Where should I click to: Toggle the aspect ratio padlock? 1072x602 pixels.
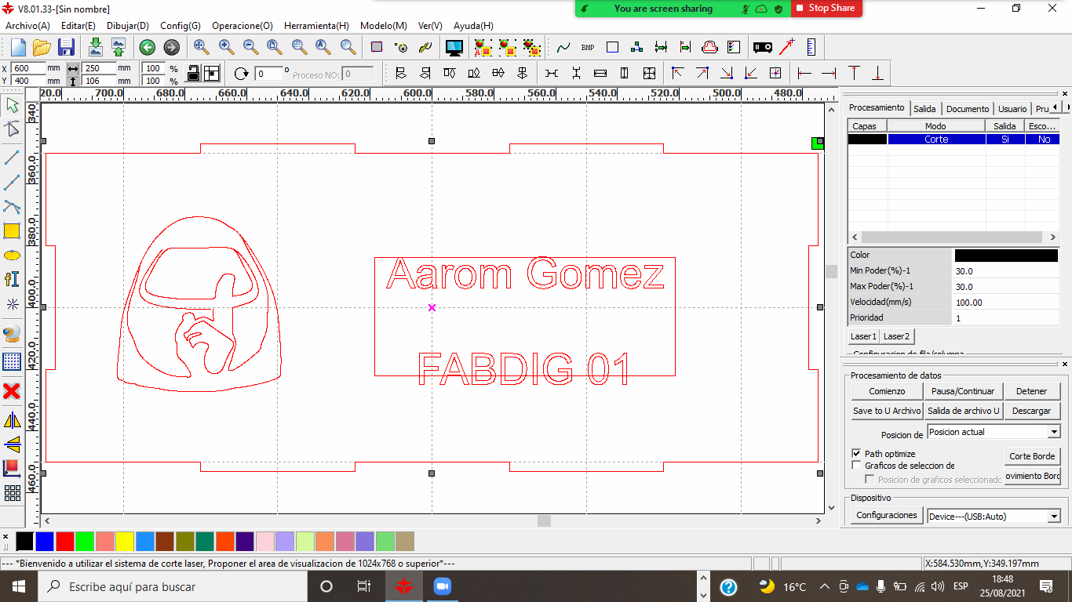coord(193,74)
